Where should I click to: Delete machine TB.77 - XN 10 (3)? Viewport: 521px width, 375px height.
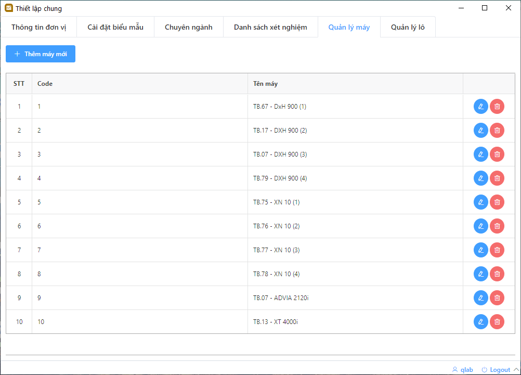497,250
